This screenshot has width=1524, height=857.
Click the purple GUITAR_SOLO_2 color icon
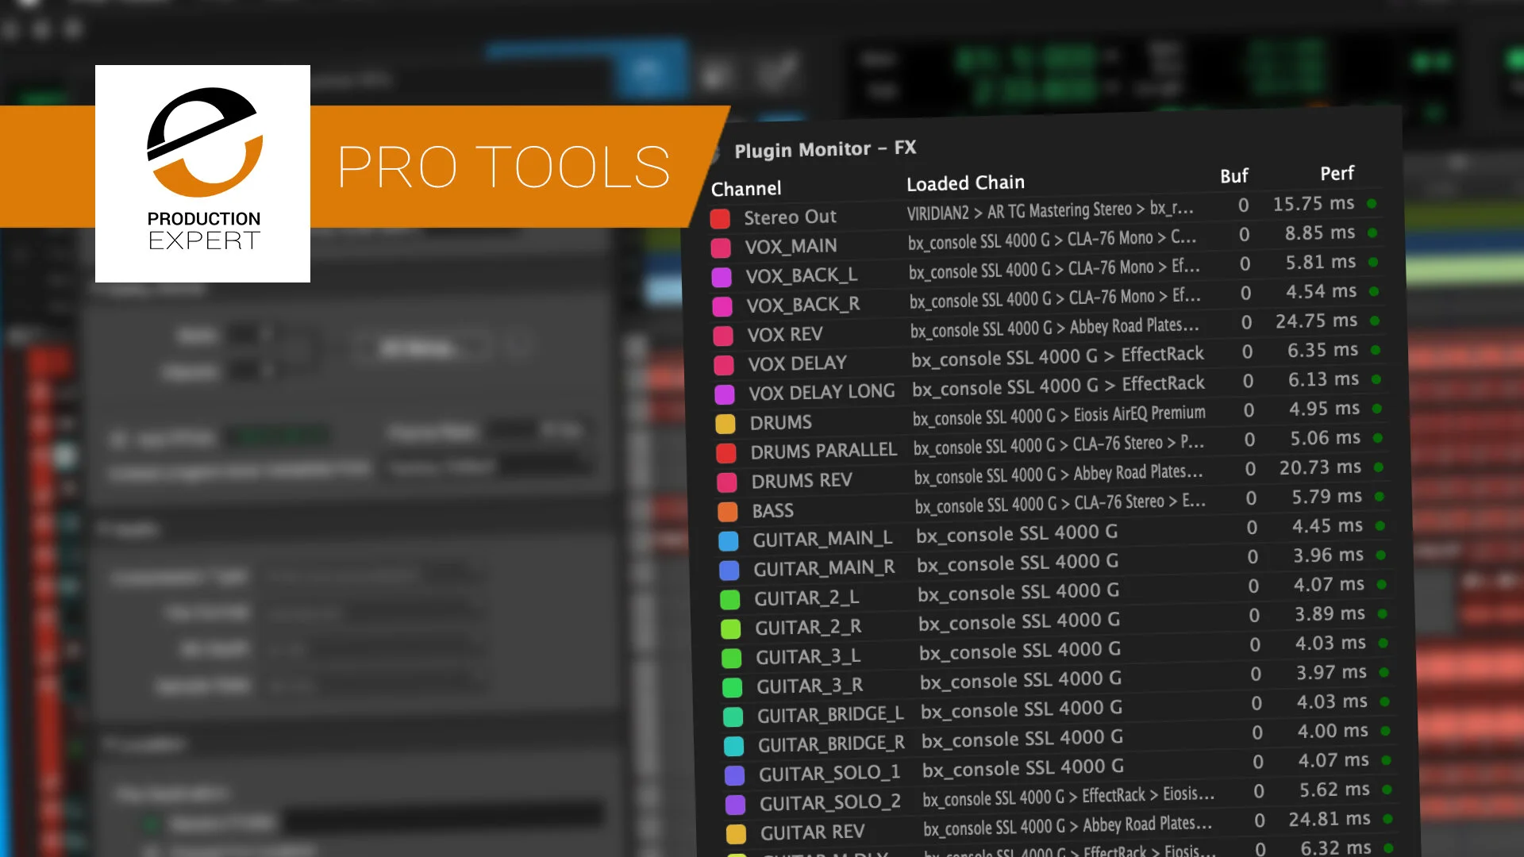(x=736, y=805)
